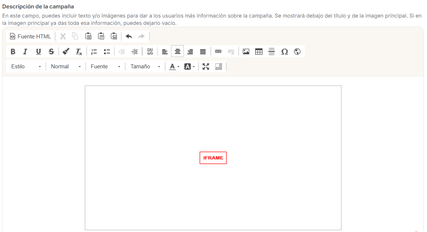Insert a special character omega icon
427x232 pixels.
pos(284,52)
